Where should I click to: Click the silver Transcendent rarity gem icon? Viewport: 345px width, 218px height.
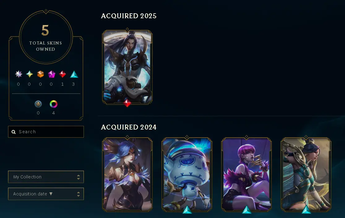[19, 74]
